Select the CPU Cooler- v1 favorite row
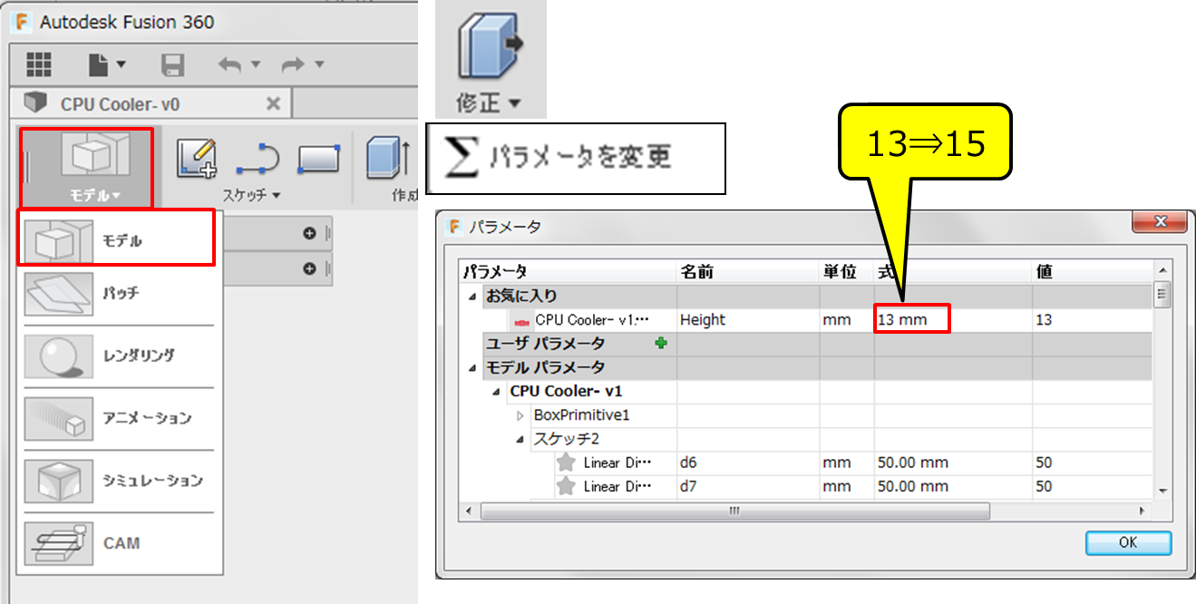Screen dimensions: 1196x604 pyautogui.click(x=806, y=319)
